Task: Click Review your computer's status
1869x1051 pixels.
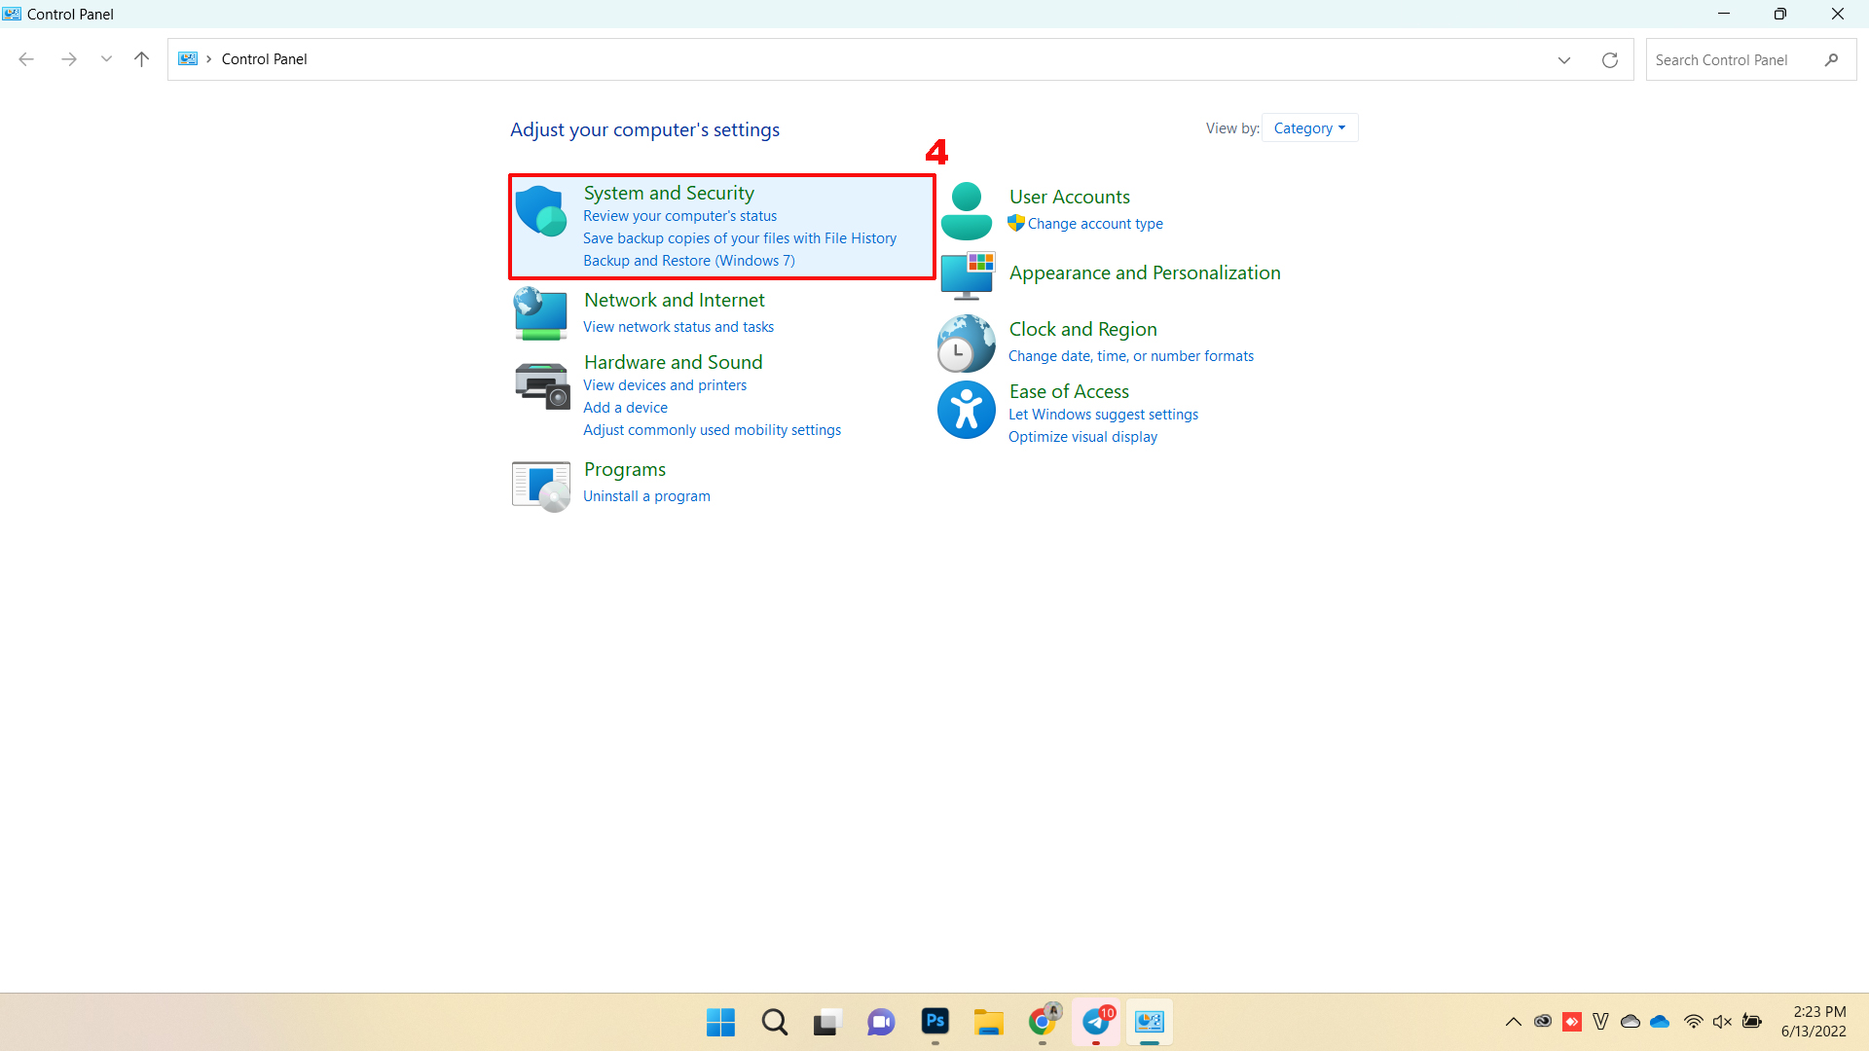Action: pos(679,216)
